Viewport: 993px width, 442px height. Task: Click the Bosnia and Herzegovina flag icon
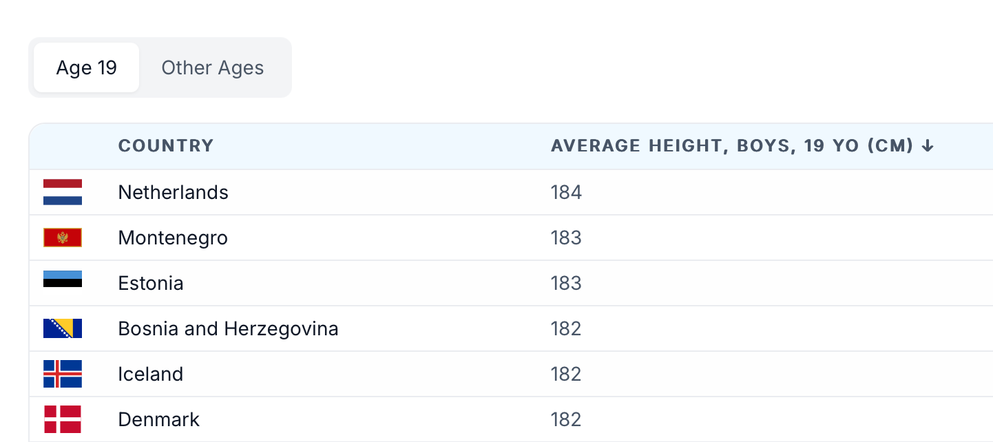pyautogui.click(x=63, y=328)
